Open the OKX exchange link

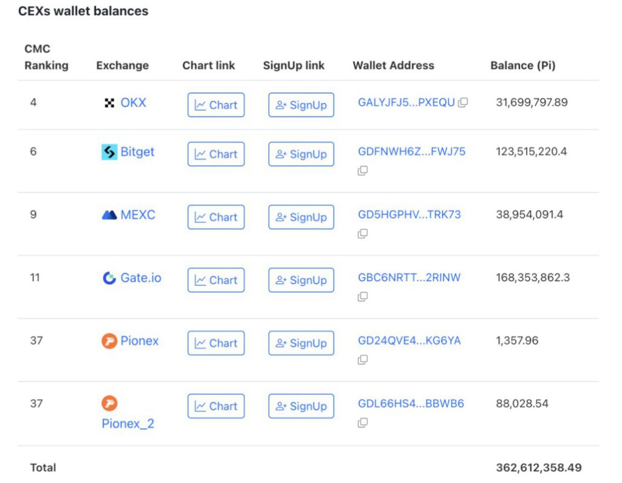(133, 103)
